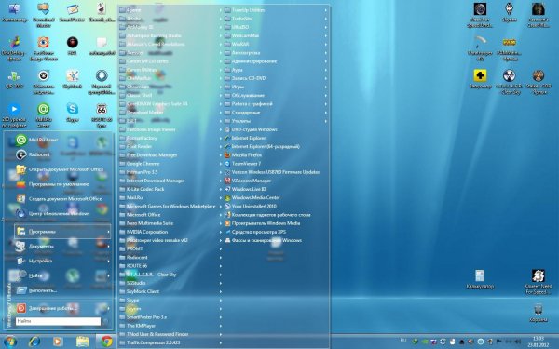Open VZAccess Manager program entry
This screenshot has height=349, width=559.
(248, 181)
